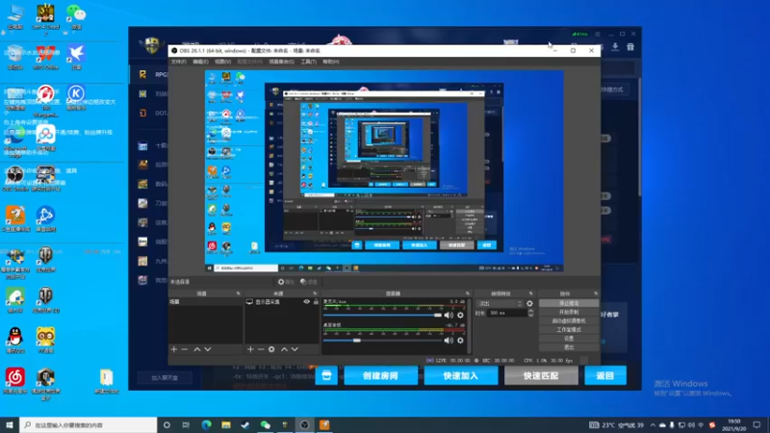Toggle 工作室模式 studio mode
This screenshot has height=433, width=770.
click(569, 329)
